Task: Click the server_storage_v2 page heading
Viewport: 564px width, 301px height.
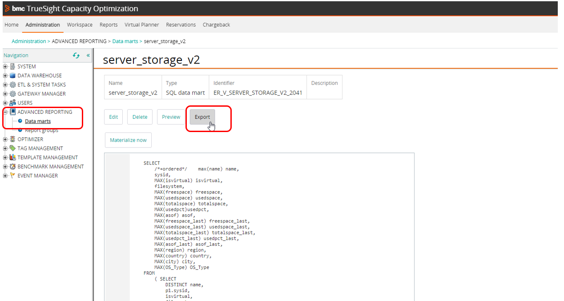Action: coord(152,60)
